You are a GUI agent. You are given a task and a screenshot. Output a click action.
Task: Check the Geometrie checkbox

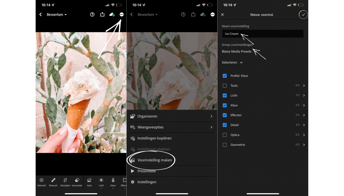click(x=225, y=145)
